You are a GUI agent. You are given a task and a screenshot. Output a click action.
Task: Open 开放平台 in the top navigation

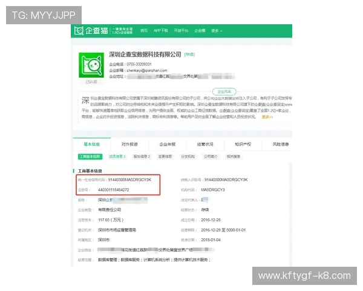[181, 30]
